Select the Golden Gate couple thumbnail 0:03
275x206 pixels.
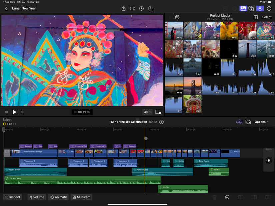(x=174, y=31)
